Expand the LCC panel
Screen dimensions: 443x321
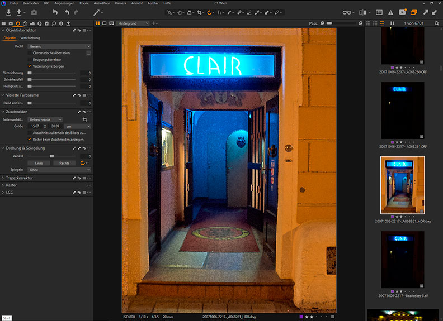point(3,193)
